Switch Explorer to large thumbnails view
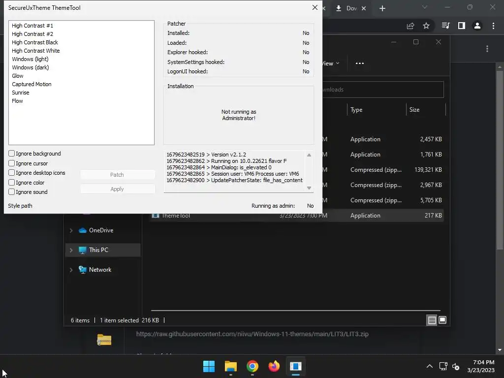The image size is (504, 378). pyautogui.click(x=442, y=320)
